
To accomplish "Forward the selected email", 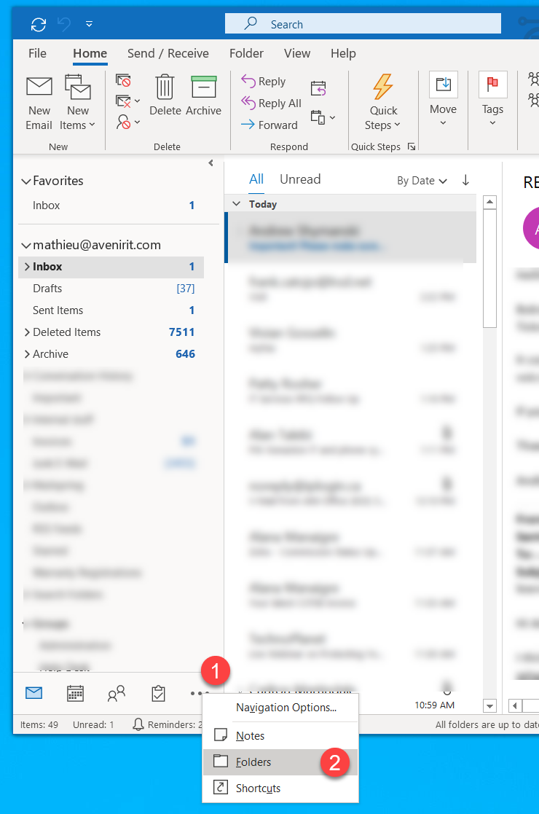I will pos(269,125).
